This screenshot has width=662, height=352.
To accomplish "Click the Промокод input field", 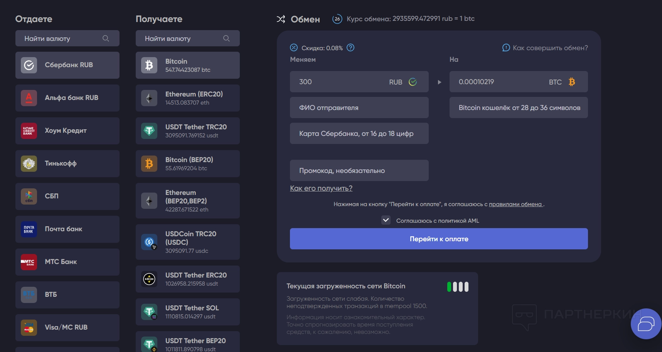I will [359, 171].
